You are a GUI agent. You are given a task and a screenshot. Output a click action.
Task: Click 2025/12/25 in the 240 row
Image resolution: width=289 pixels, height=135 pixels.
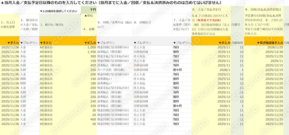pyautogui.click(x=264, y=101)
